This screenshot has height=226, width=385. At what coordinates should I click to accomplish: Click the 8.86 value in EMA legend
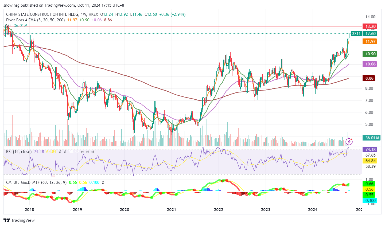coord(108,20)
